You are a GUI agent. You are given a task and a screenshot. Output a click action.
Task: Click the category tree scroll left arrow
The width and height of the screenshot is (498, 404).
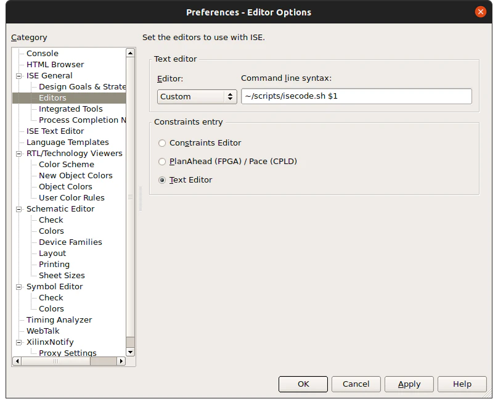tap(17, 361)
